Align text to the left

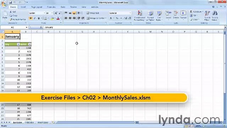tap(66, 18)
